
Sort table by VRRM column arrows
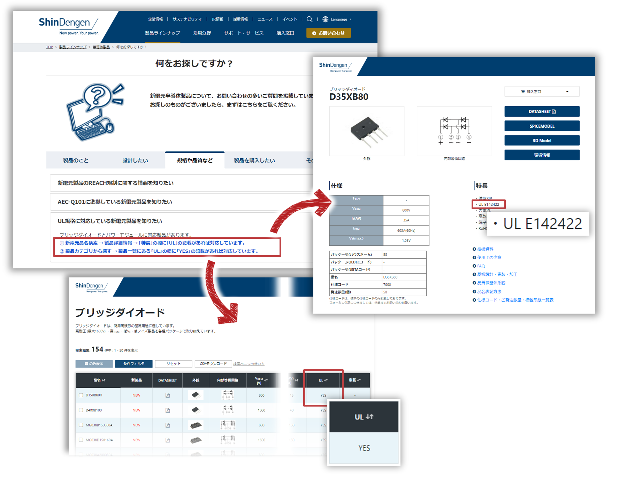[266, 380]
